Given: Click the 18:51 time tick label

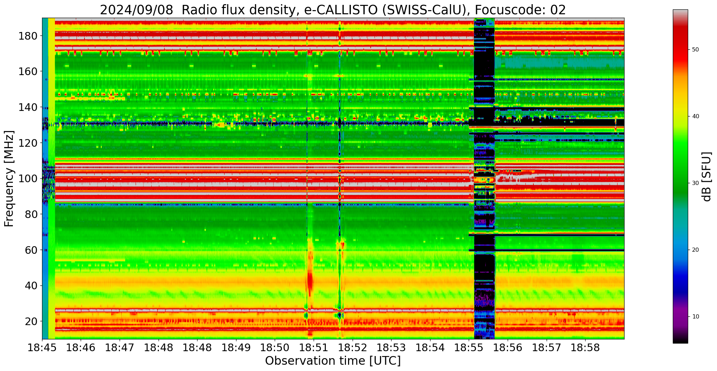Looking at the screenshot, I should point(314,347).
